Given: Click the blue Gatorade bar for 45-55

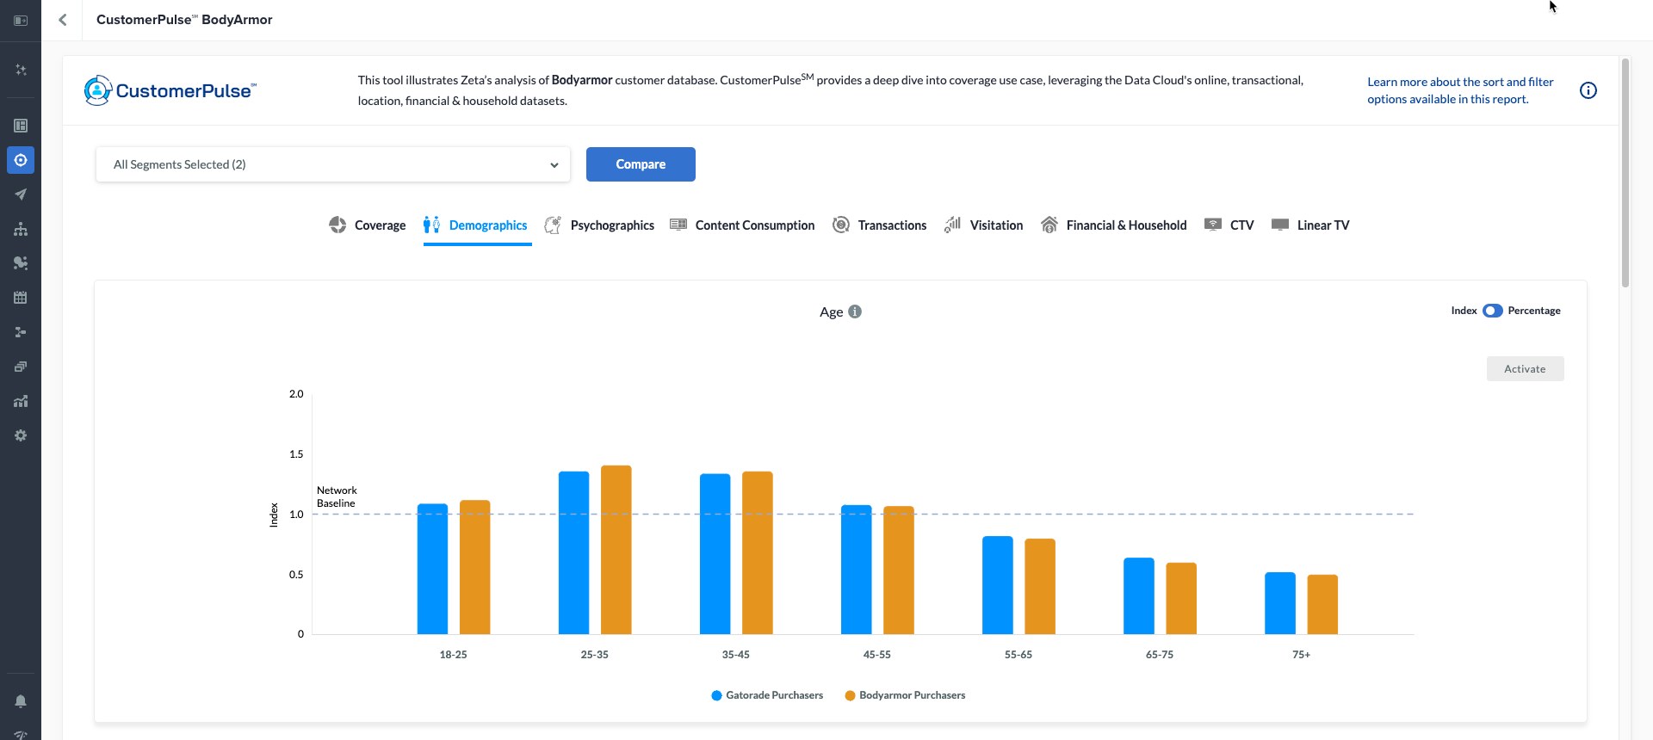Looking at the screenshot, I should [x=856, y=570].
